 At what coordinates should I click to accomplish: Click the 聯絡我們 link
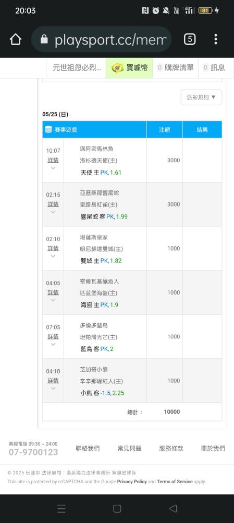coord(88,449)
